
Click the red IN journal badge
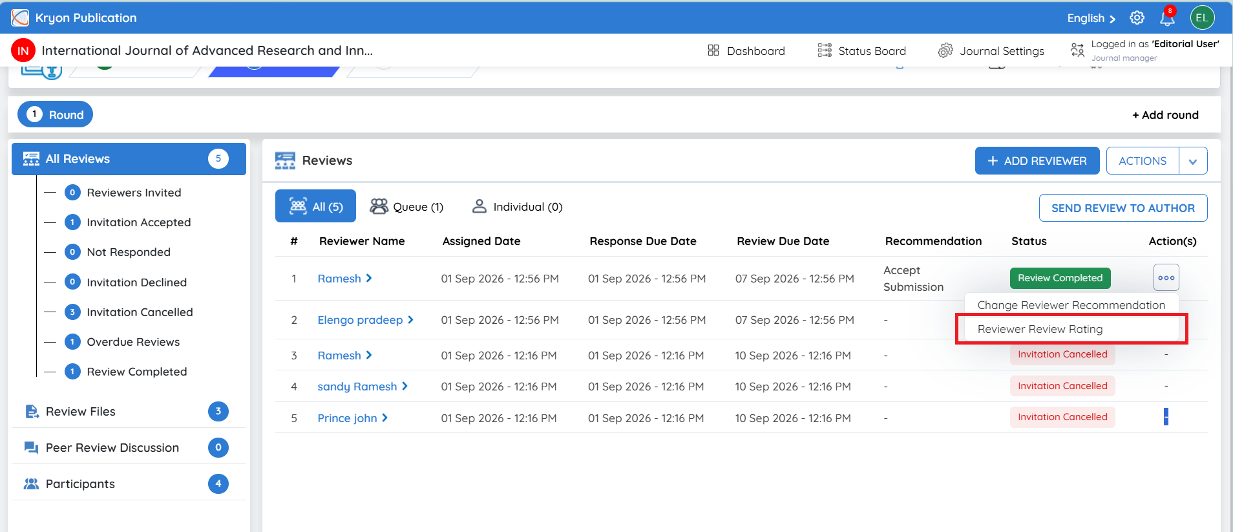pos(23,50)
